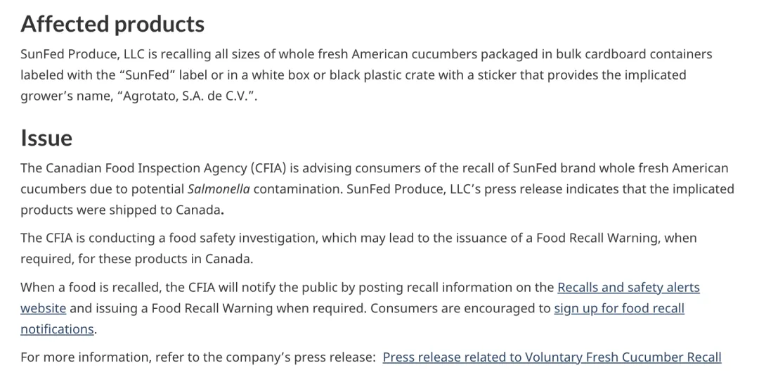The width and height of the screenshot is (759, 382).
Task: Click the grower name "Agrotato, S.A. de C.V."
Action: tap(186, 96)
